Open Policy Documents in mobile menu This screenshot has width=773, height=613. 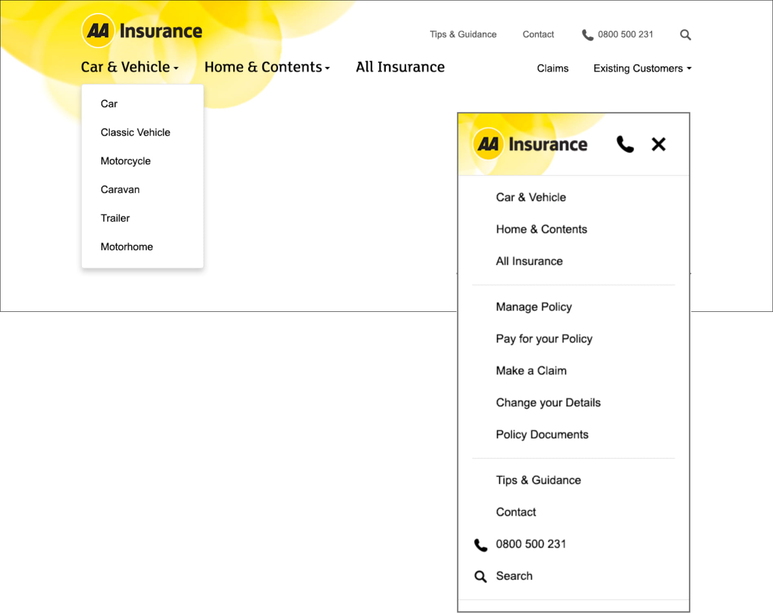[x=542, y=435]
